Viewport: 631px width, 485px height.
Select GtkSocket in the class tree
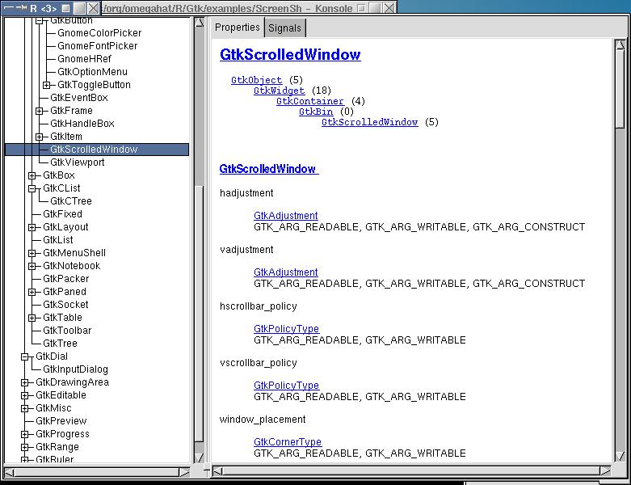[x=65, y=305]
